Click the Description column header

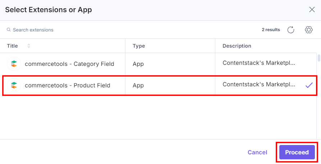[237, 46]
